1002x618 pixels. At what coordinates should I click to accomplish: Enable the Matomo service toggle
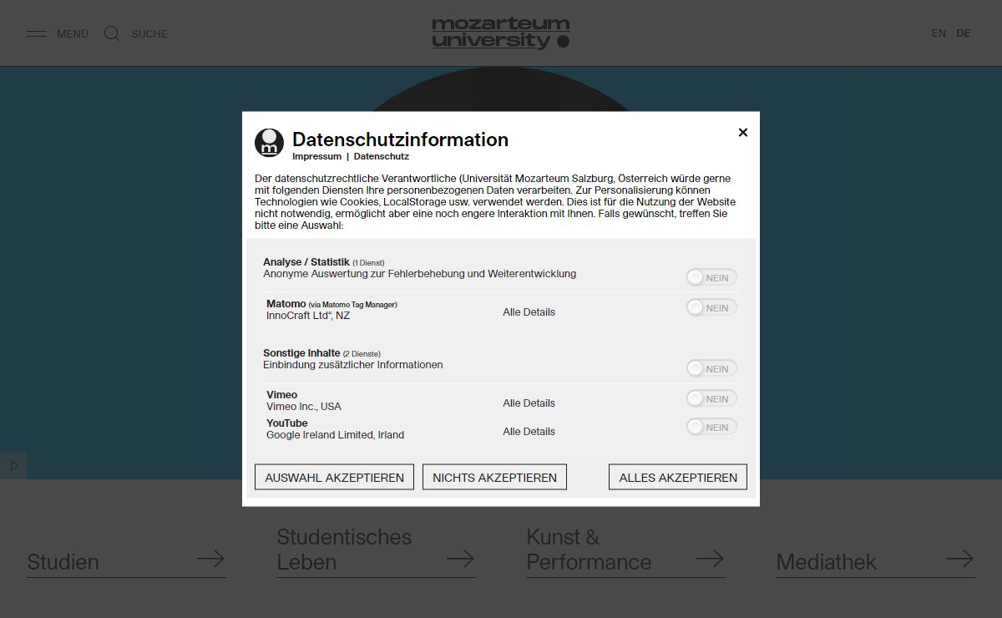711,307
